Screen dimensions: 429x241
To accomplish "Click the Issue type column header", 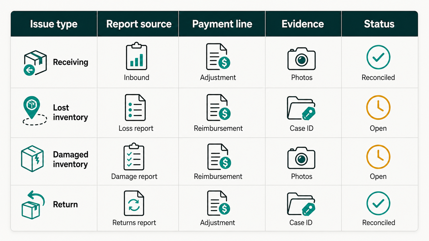I will (x=54, y=24).
